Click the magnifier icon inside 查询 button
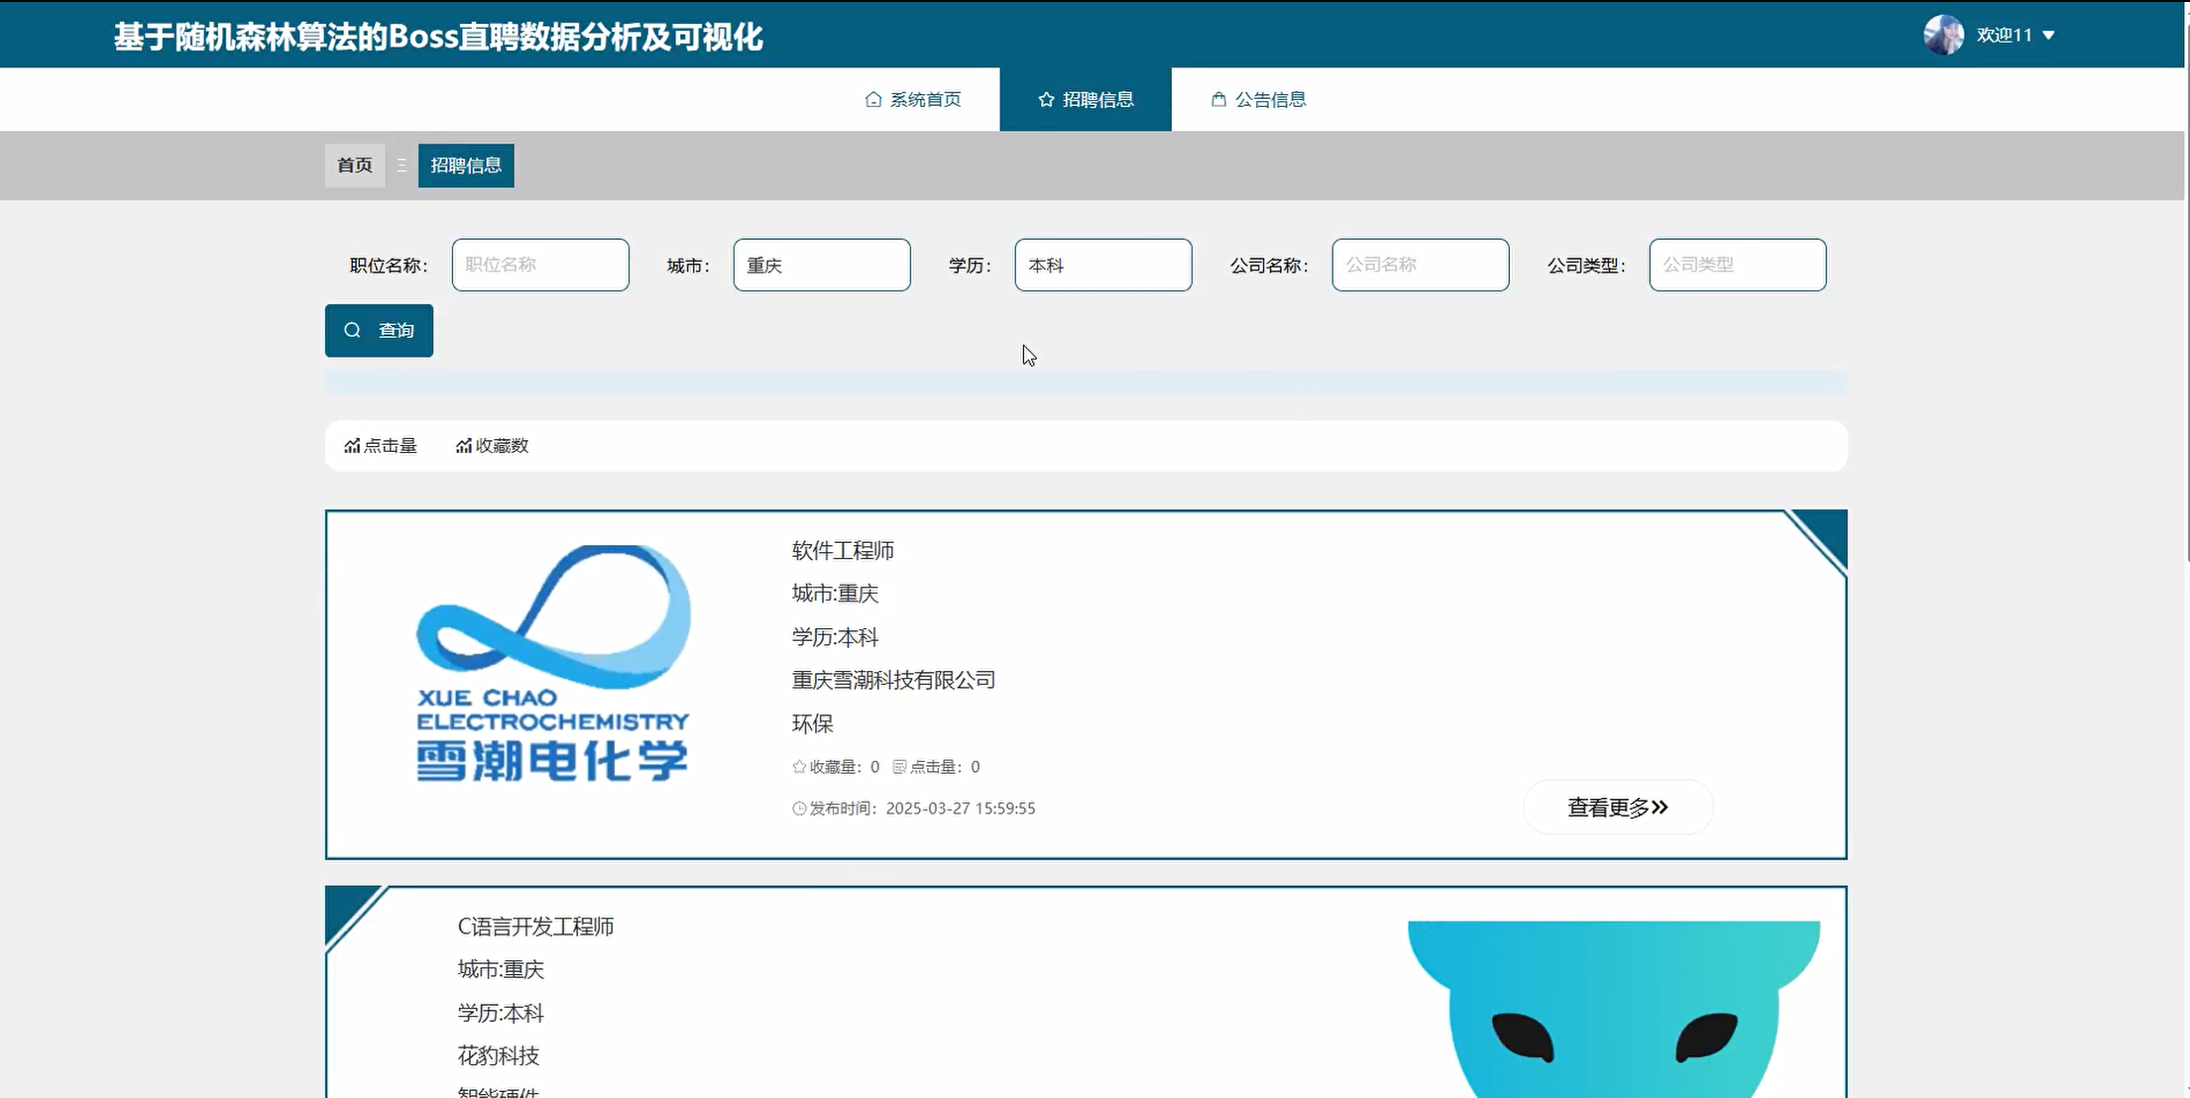 coord(353,330)
